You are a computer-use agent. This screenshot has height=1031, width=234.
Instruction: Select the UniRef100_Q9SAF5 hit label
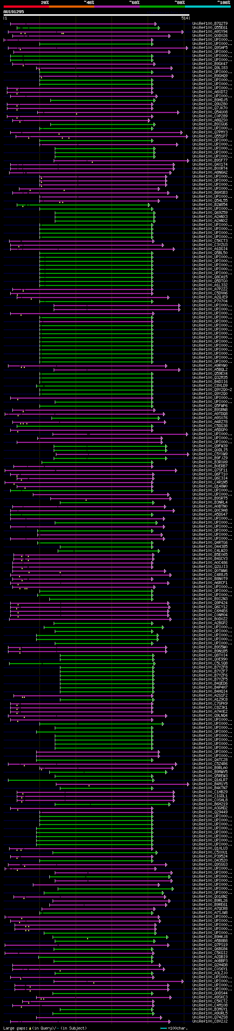pos(210,48)
